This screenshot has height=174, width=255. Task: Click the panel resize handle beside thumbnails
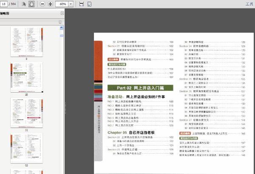coord(65,108)
